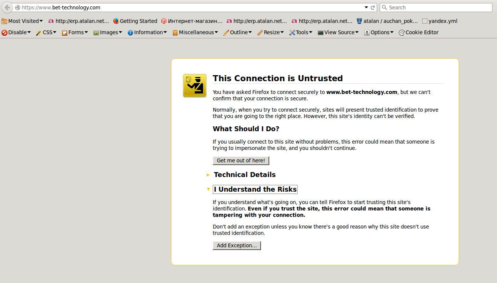
Task: Click the Most Visited folder icon
Action: pyautogui.click(x=5, y=21)
